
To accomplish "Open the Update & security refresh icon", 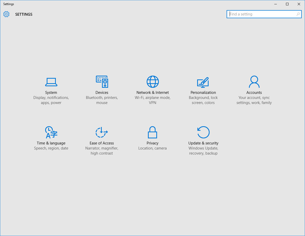I will point(203,132).
